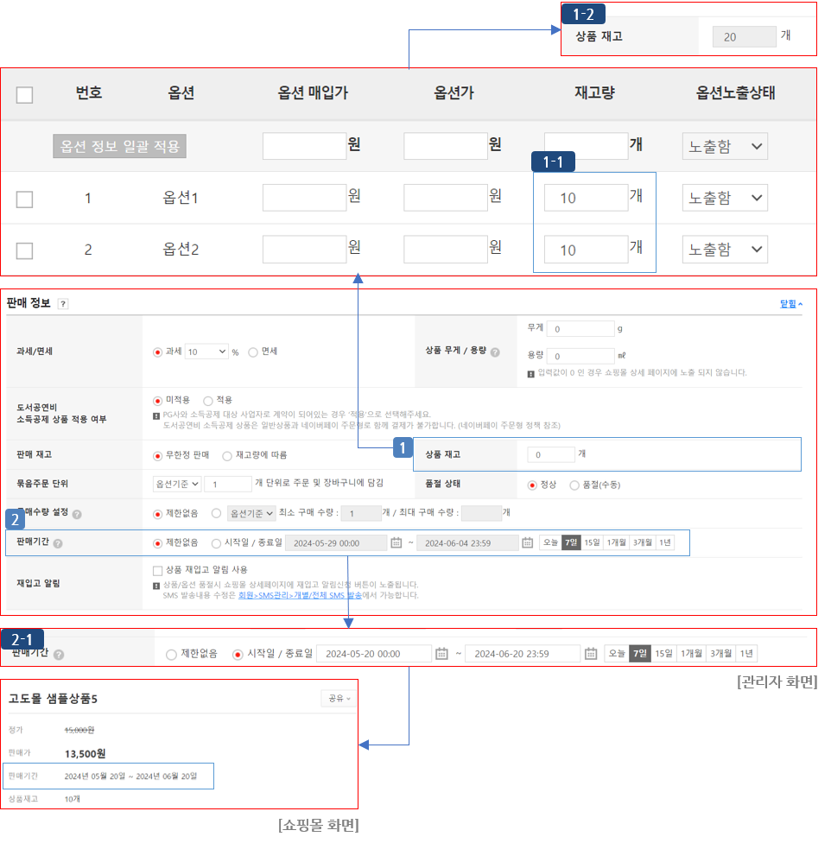This screenshot has height=843, width=831.
Task: Open calendar for start date 2024-05-20 00:00
Action: tap(441, 654)
